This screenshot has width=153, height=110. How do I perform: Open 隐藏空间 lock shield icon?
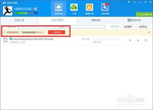point(89,7)
